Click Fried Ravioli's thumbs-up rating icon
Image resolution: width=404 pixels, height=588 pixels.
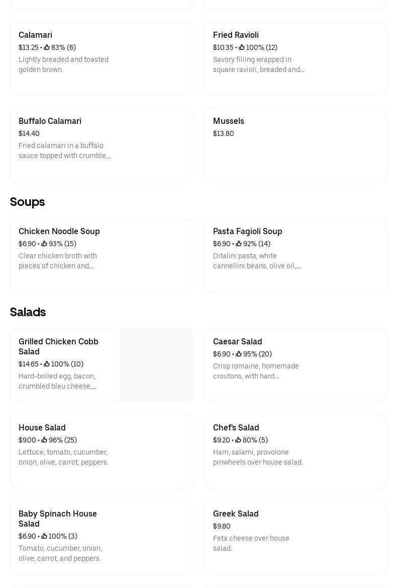[x=242, y=47]
